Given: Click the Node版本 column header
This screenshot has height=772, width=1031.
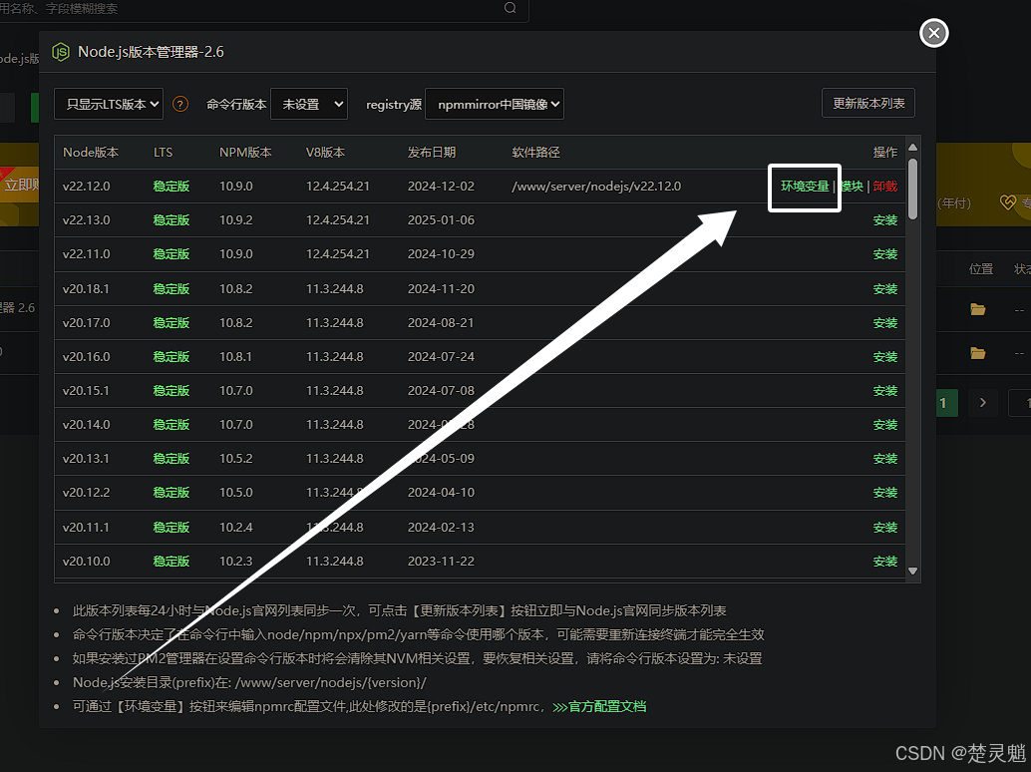Looking at the screenshot, I should coord(91,153).
